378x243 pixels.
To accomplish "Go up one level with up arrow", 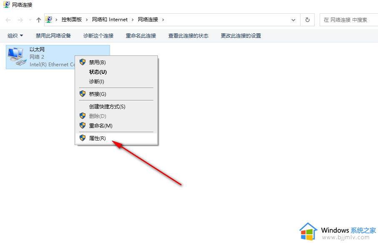I will (39, 20).
